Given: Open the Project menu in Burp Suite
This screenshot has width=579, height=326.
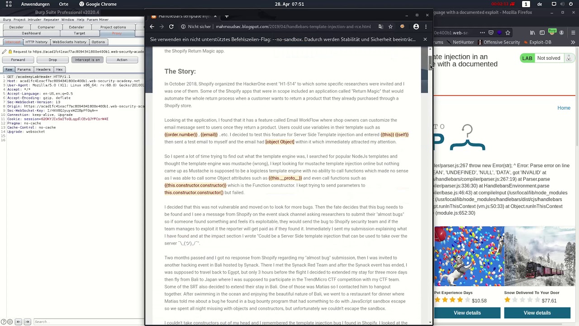Looking at the screenshot, I should click(x=19, y=20).
